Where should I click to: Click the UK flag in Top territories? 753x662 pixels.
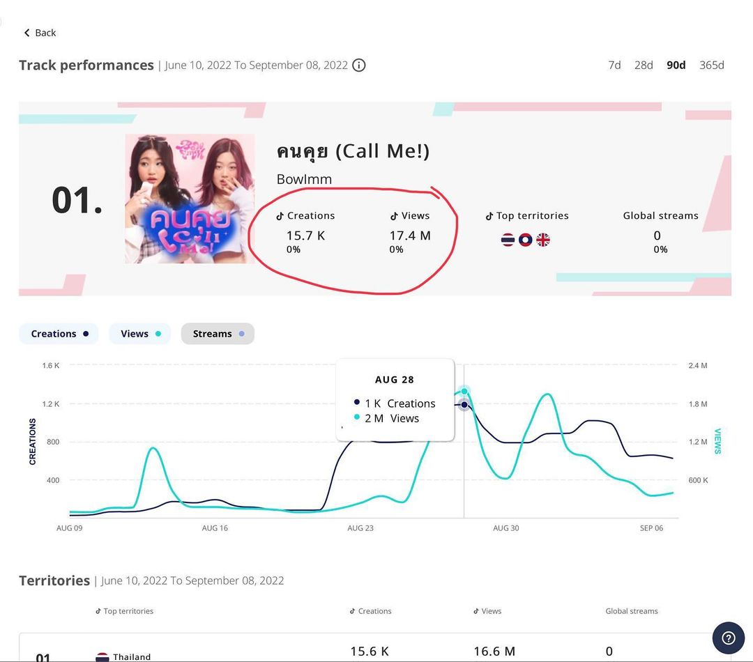pyautogui.click(x=542, y=240)
